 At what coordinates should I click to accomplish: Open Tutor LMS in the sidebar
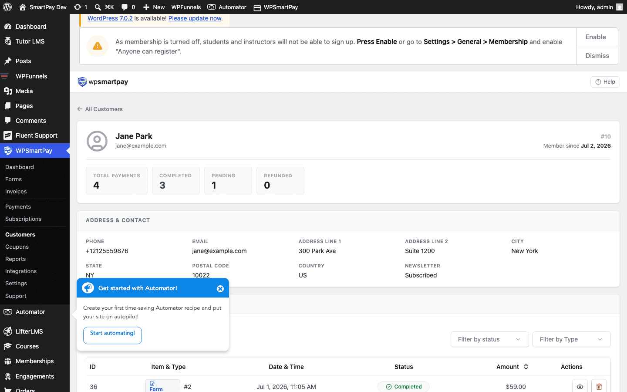pyautogui.click(x=35, y=41)
